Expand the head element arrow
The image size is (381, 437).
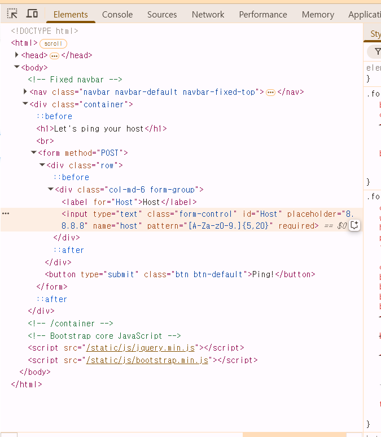point(17,55)
